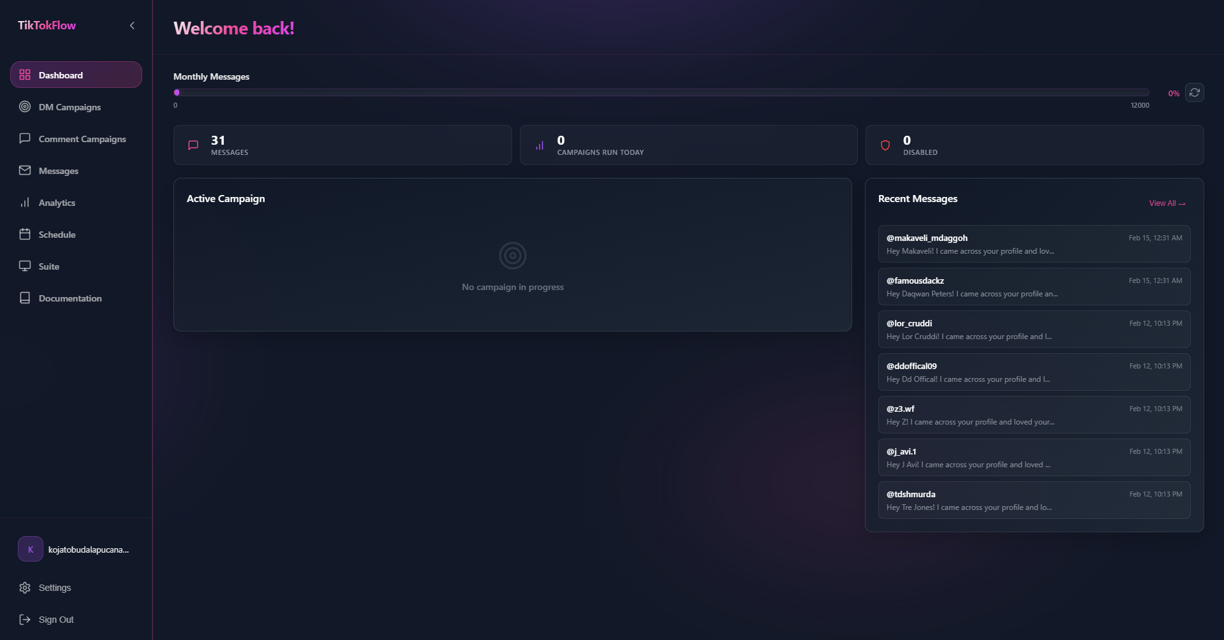Refresh the monthly messages usage
Screen dimensions: 1224x640
[x=1194, y=92]
